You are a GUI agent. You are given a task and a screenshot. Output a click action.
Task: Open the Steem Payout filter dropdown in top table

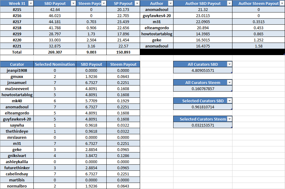coord(104,3)
